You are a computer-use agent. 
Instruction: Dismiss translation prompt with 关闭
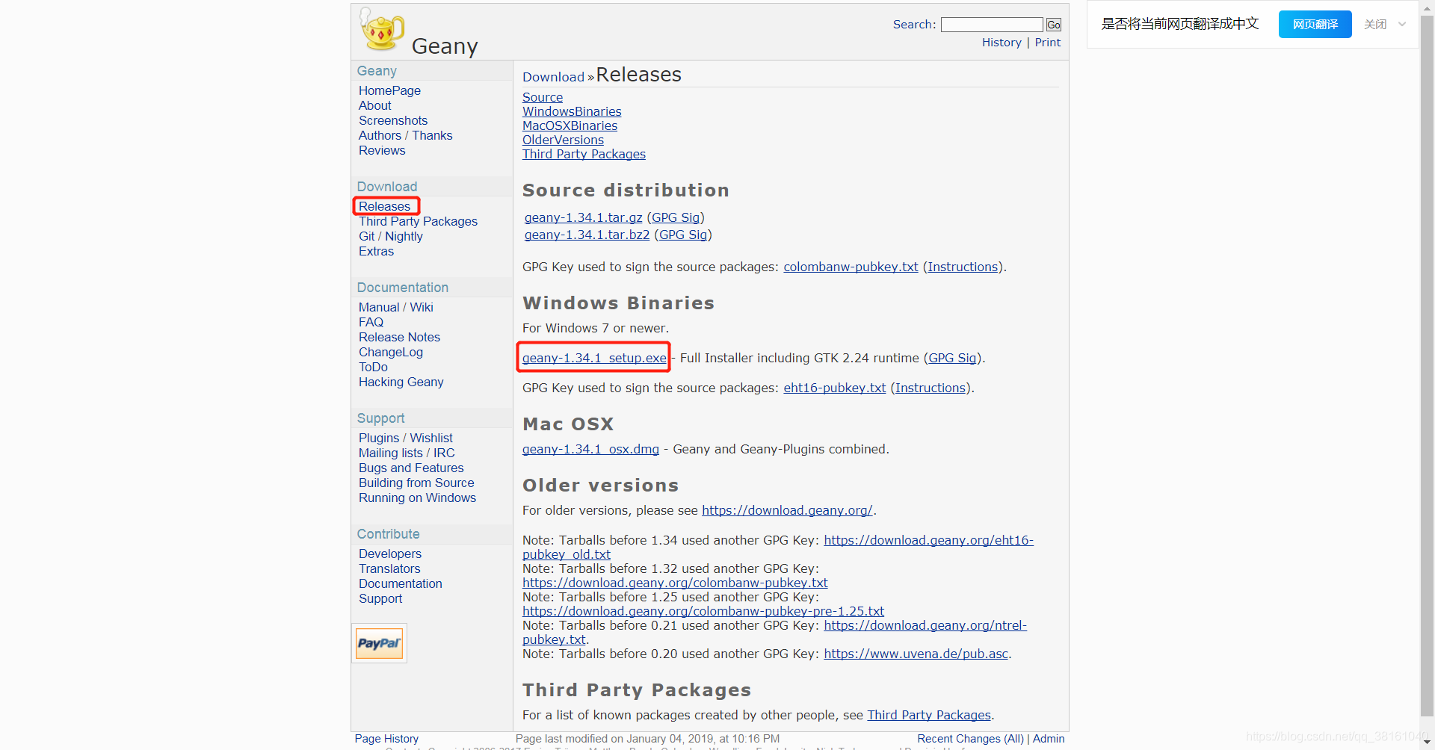pyautogui.click(x=1374, y=24)
